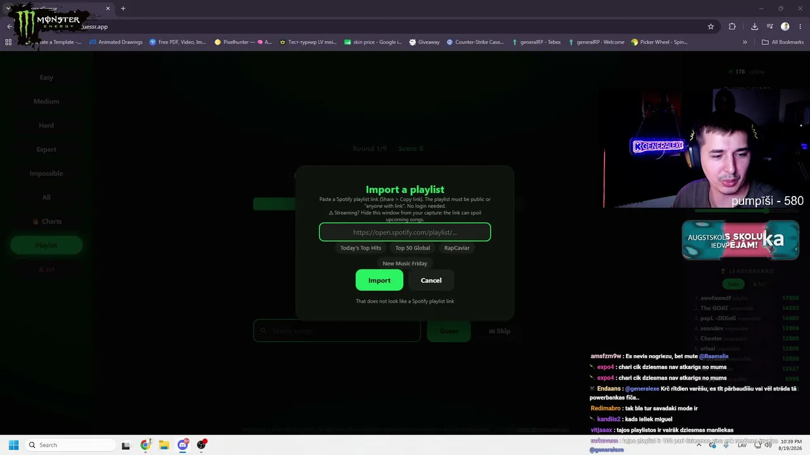Open a new browser tab
Viewport: 810px width, 455px height.
click(123, 9)
